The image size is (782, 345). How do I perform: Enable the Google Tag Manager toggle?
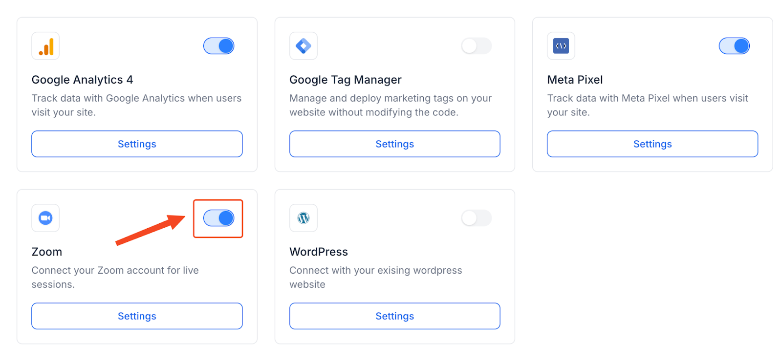[x=477, y=46]
